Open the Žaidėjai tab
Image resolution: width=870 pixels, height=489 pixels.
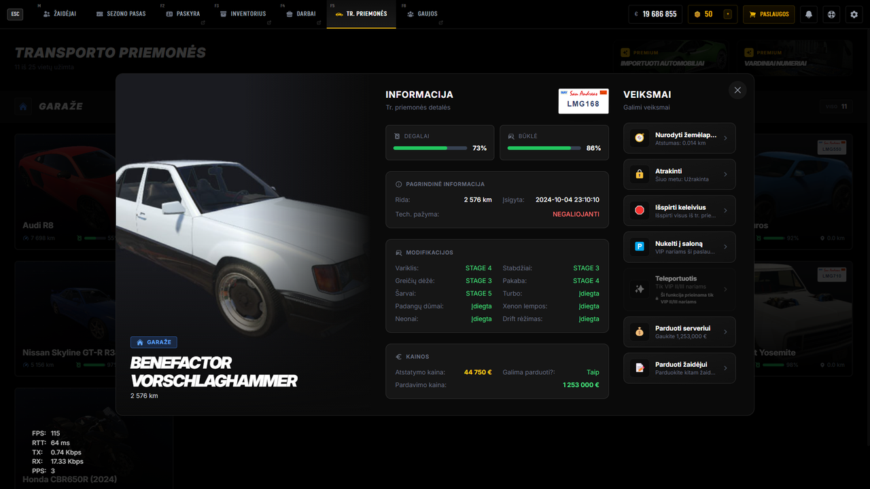point(60,14)
